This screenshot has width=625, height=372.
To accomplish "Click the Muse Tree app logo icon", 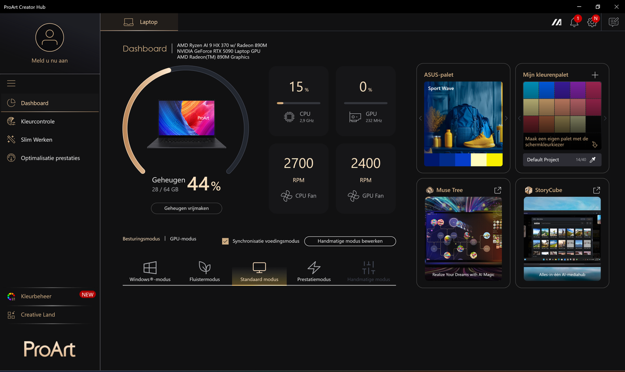I will click(430, 190).
